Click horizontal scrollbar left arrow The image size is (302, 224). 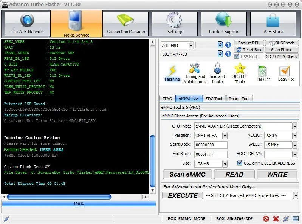click(x=4, y=197)
